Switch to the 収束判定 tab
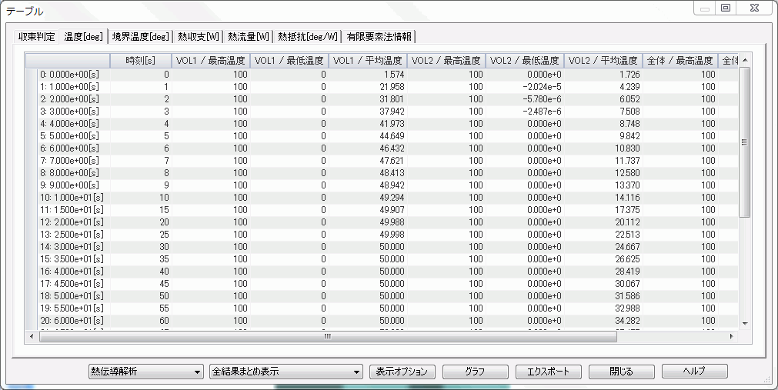Screen dimensions: 778x390 37,37
